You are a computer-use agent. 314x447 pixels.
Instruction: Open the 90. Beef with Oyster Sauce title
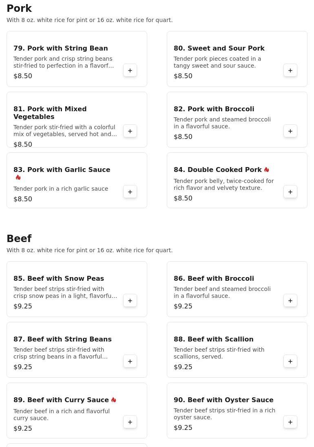coord(223,400)
